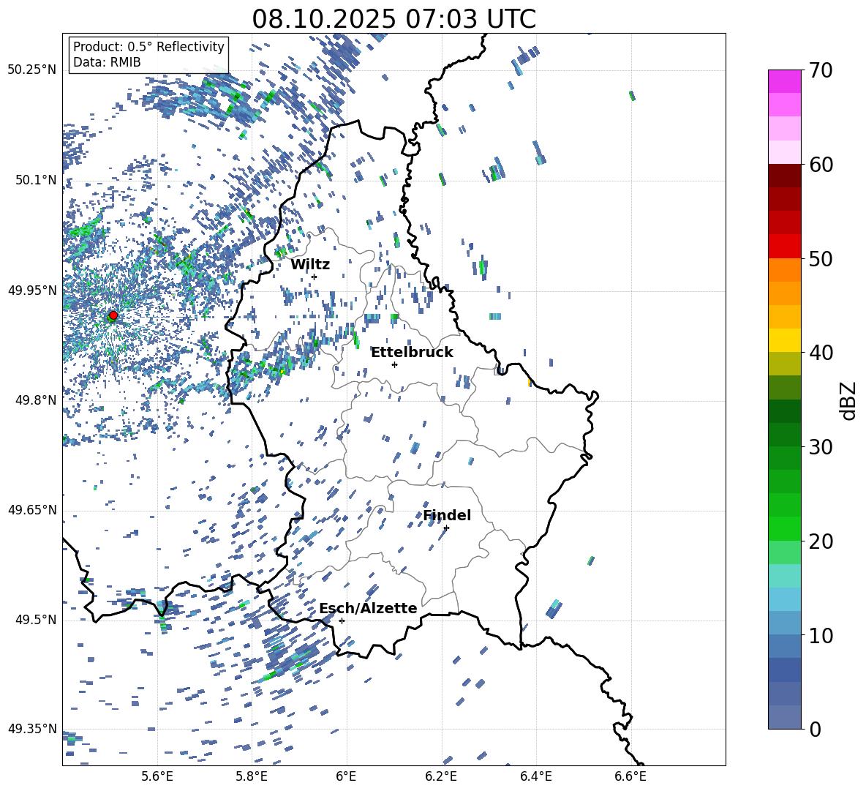
Task: Click the magenta top of the colorbar
Action: 785,81
